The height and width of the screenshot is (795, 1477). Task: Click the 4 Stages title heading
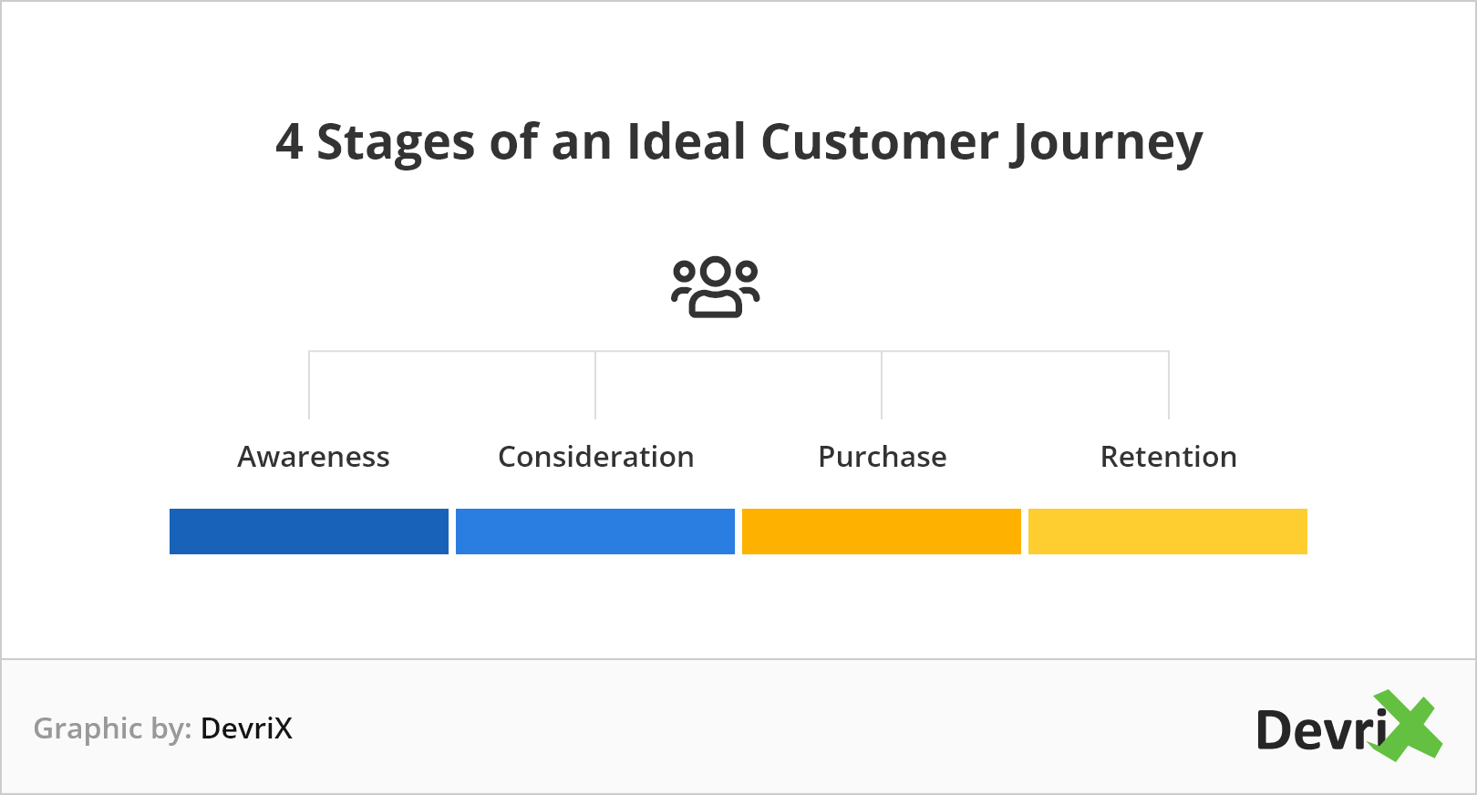click(x=739, y=143)
